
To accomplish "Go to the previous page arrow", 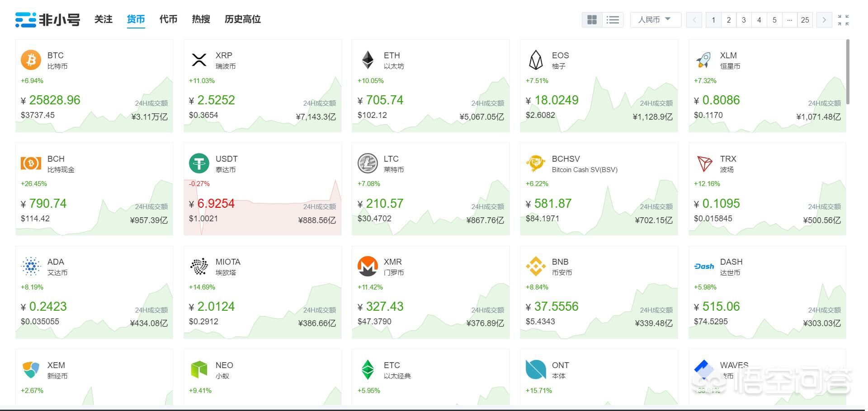I will click(x=694, y=20).
